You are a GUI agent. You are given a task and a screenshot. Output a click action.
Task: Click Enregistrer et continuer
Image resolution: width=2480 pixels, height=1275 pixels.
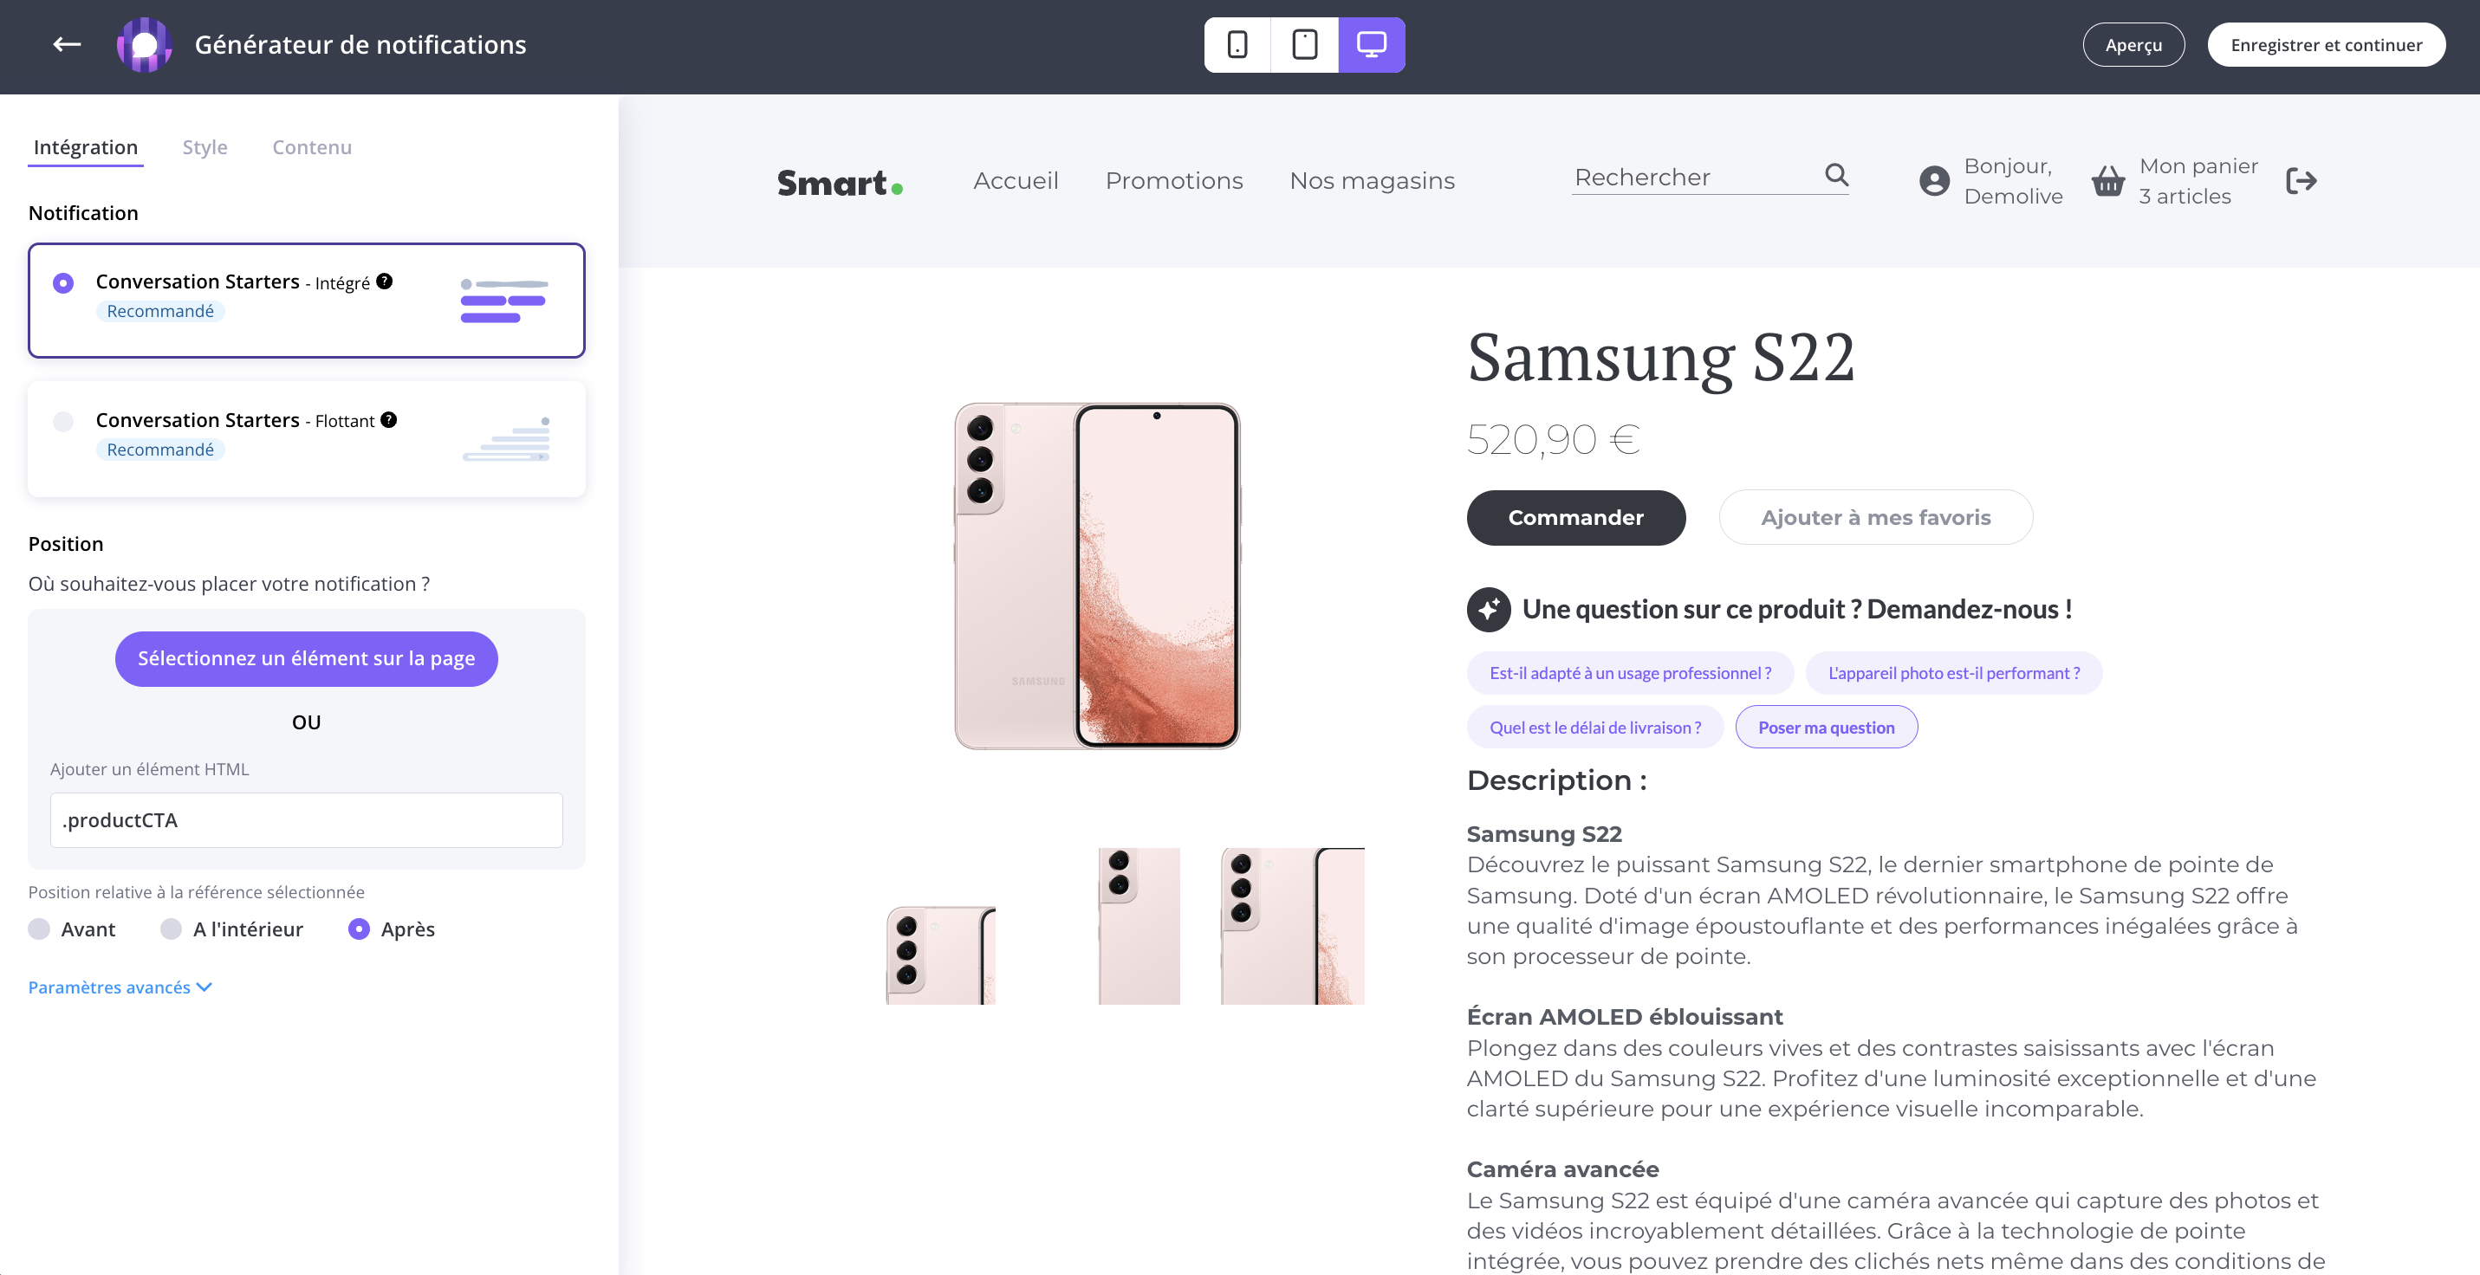click(x=2326, y=44)
